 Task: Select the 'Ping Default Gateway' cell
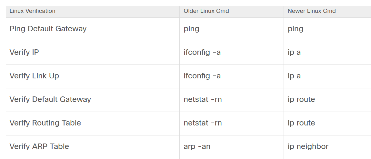pyautogui.click(x=48, y=29)
